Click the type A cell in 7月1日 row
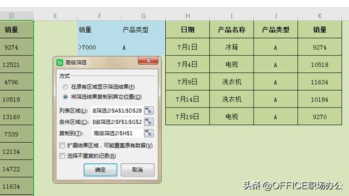The image size is (349, 196). [x=276, y=47]
